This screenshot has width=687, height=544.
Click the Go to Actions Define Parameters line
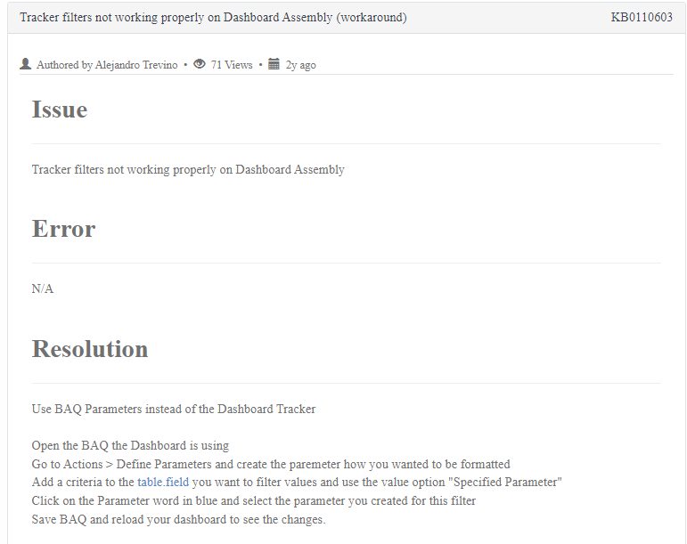[x=271, y=464]
